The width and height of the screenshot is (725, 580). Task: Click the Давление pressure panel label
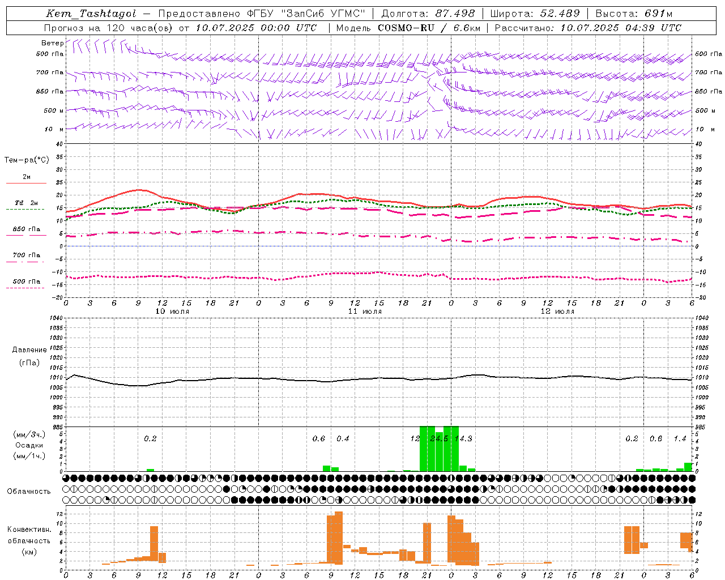click(x=29, y=350)
